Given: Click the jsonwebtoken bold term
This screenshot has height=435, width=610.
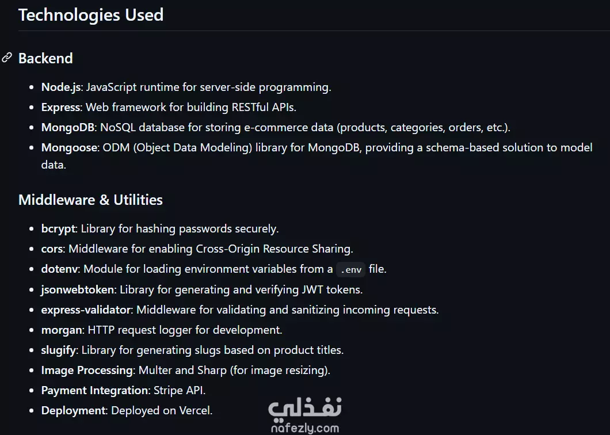Looking at the screenshot, I should 78,289.
